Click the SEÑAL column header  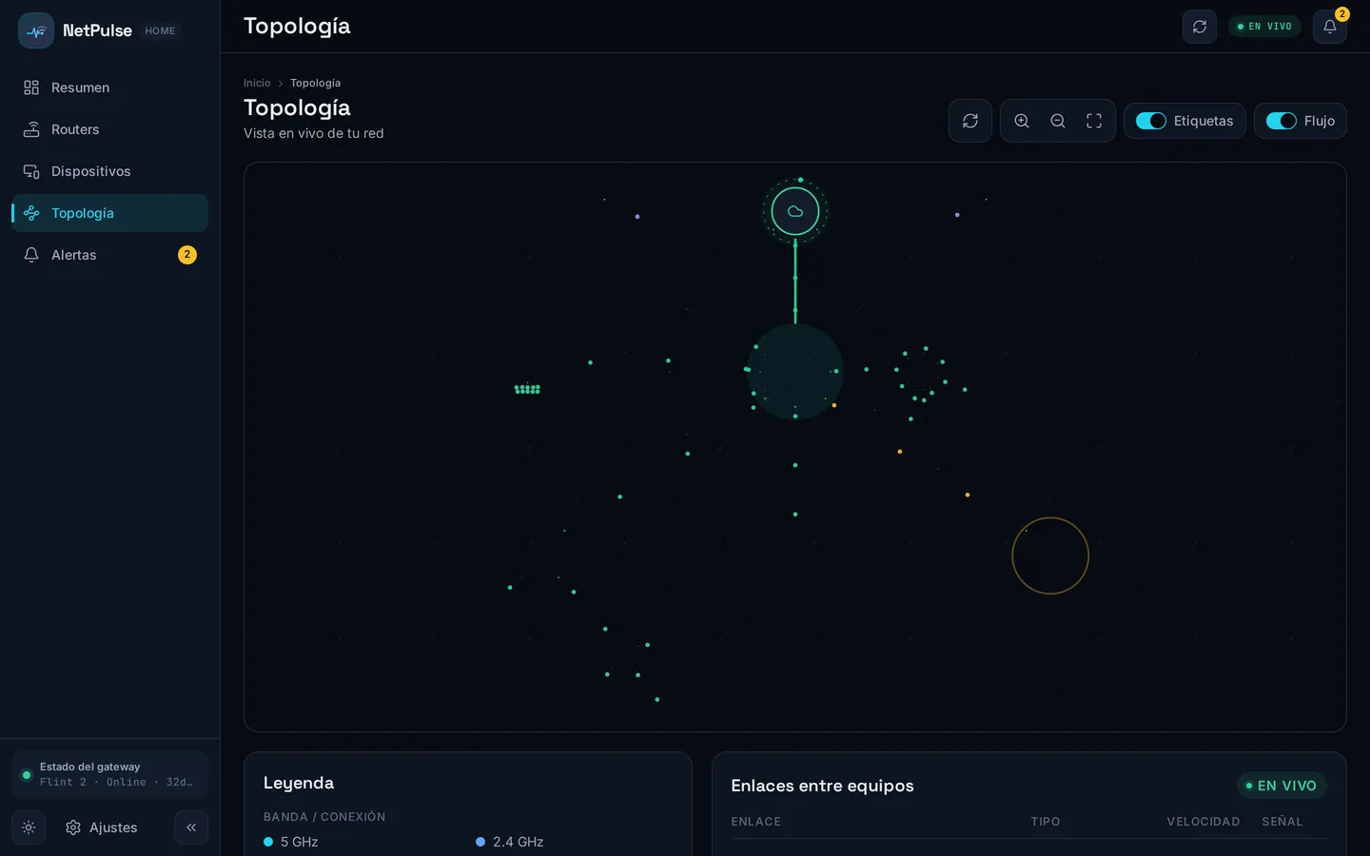tap(1282, 822)
